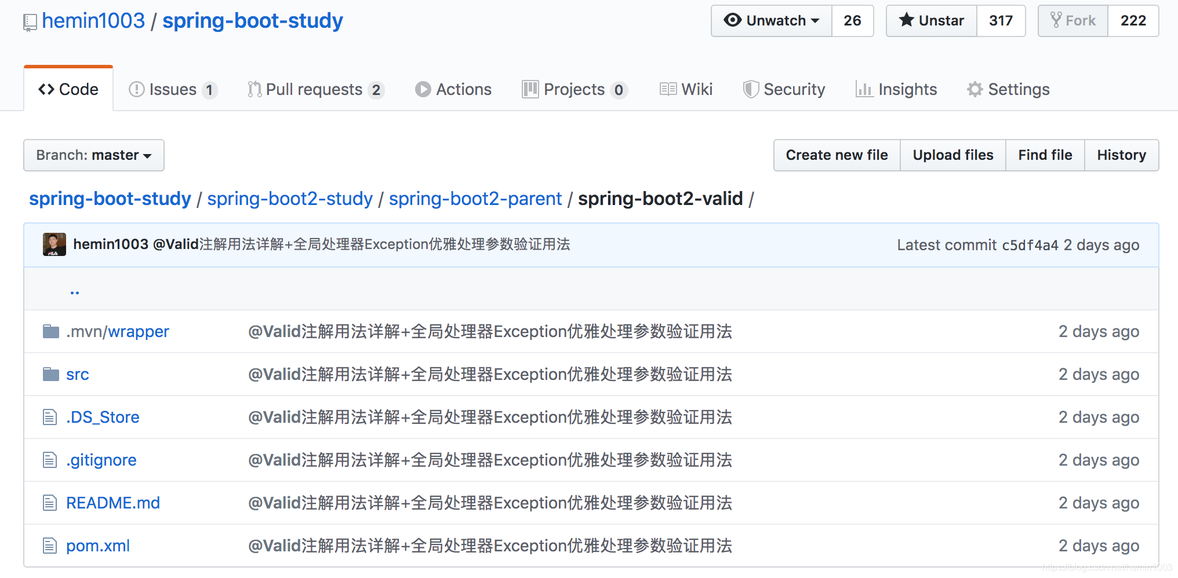Click the Wiki book icon

(x=668, y=89)
